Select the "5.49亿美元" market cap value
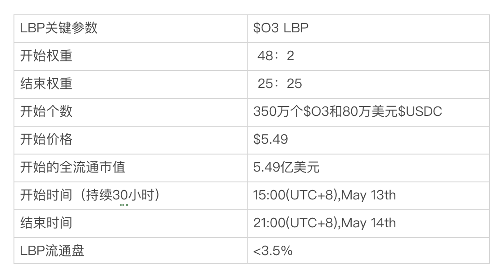 click(x=286, y=167)
